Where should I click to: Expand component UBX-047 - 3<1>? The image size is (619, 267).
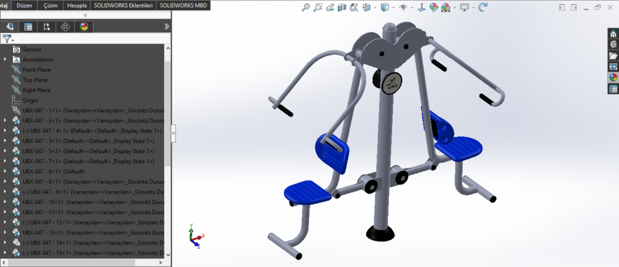click(5, 120)
